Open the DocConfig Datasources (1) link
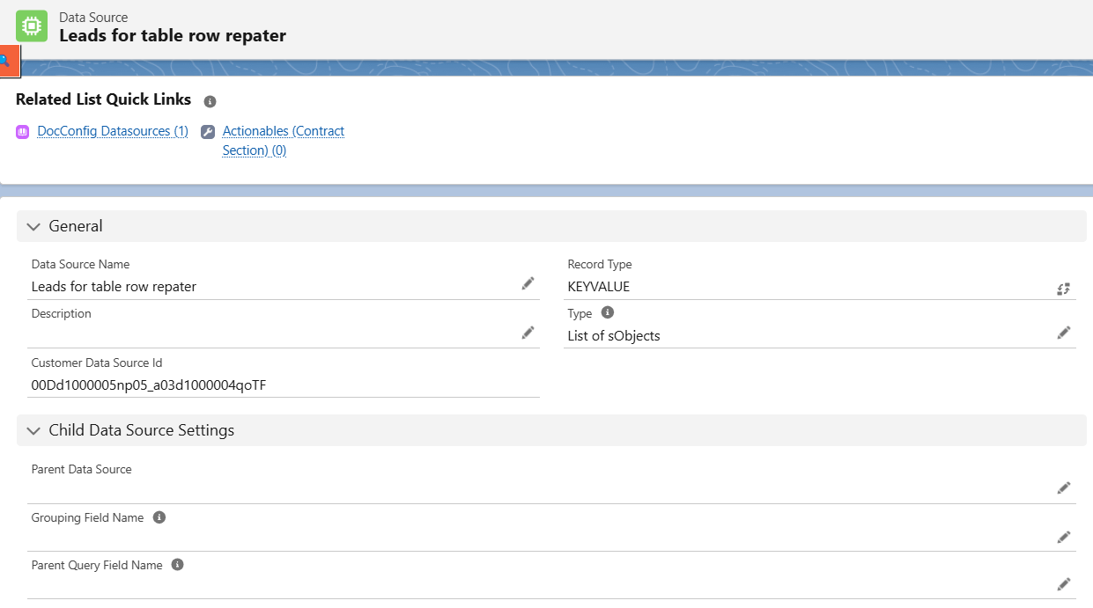Screen dimensions: 1093x608 click(113, 131)
